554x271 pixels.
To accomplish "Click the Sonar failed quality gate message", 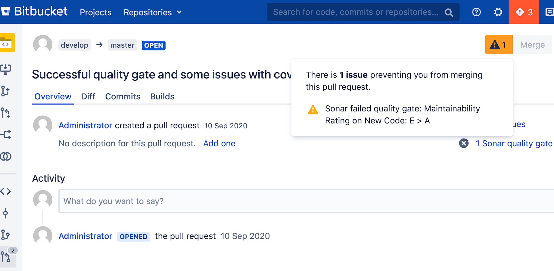I will point(403,114).
